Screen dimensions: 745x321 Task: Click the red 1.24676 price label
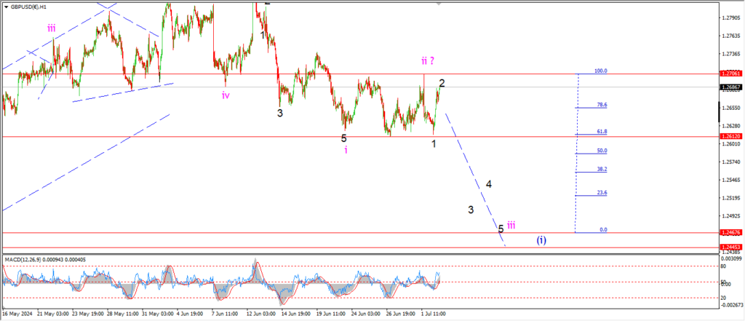pos(730,232)
